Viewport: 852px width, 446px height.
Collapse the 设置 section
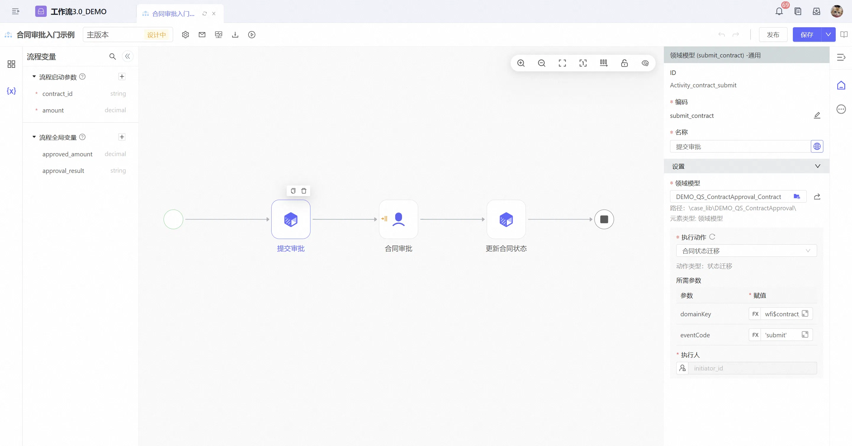(818, 166)
